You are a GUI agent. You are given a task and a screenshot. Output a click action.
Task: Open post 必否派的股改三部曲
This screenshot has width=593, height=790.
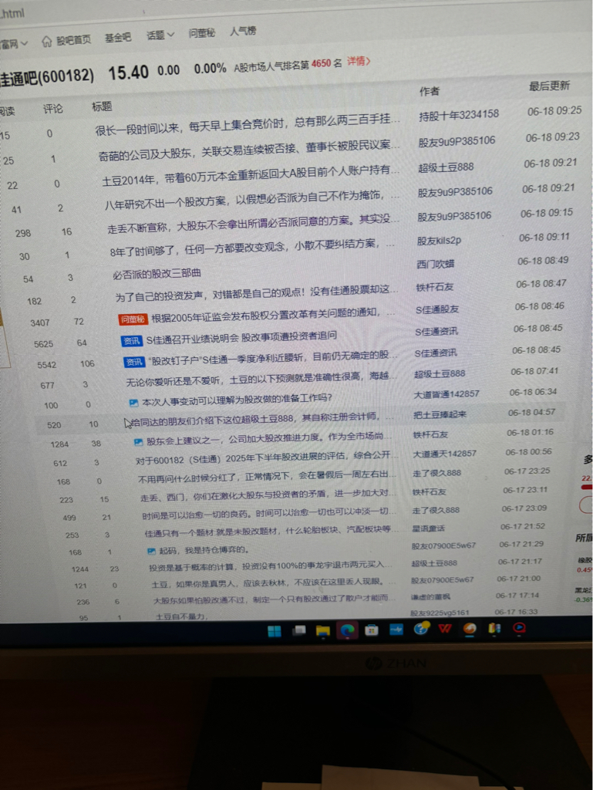point(157,273)
